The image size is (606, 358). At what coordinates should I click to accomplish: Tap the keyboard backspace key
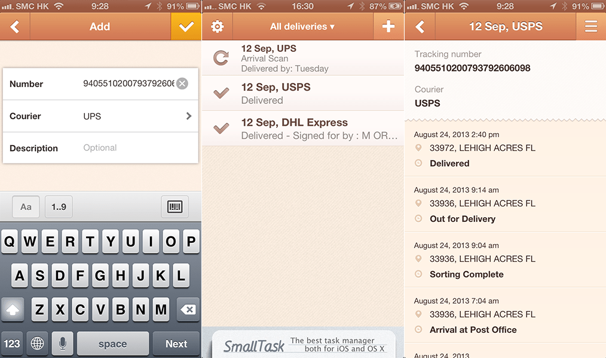pos(188,310)
